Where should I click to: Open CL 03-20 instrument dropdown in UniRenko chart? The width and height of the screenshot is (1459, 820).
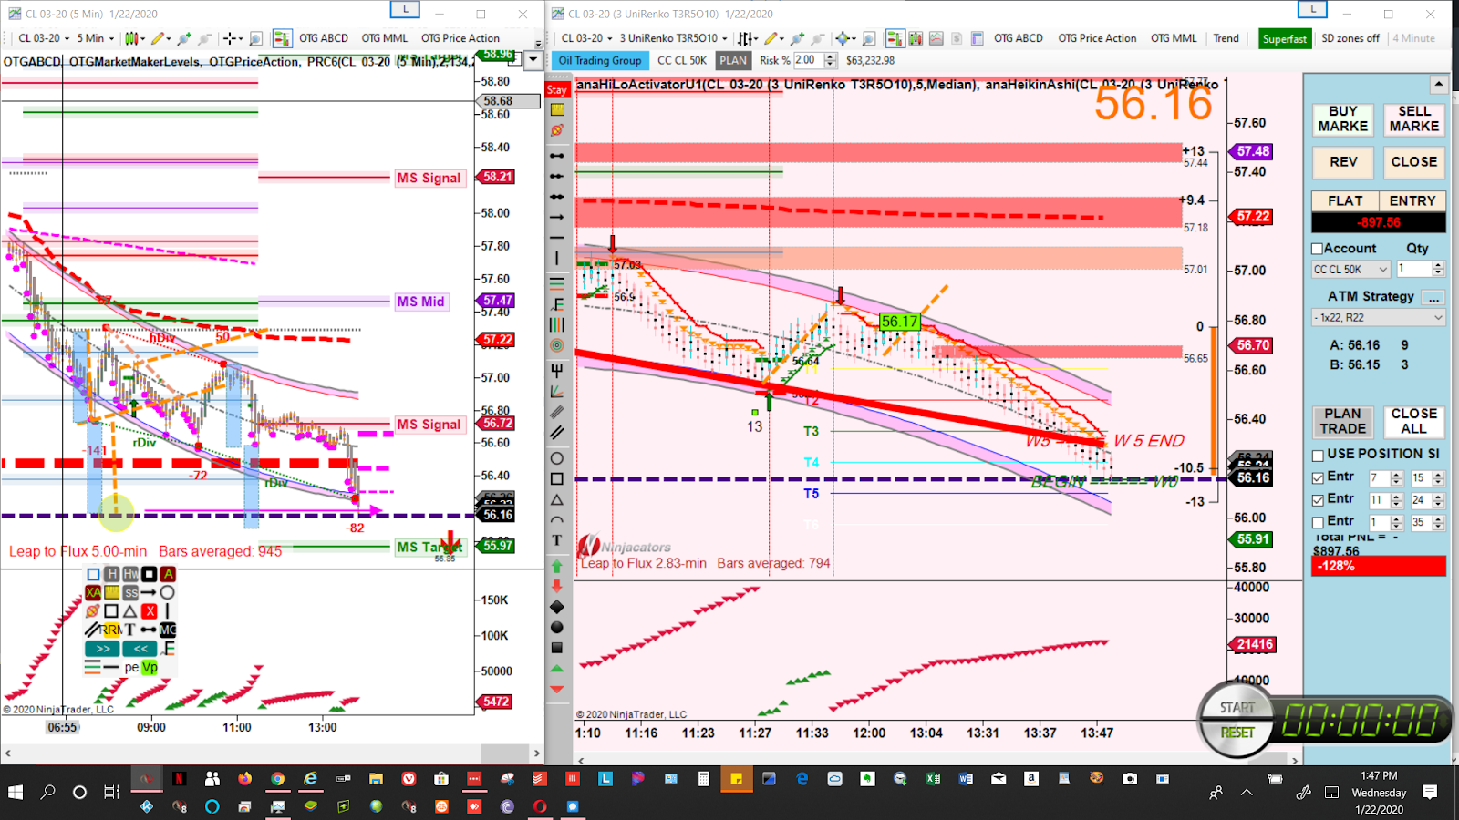pos(586,38)
